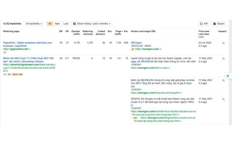Inspect the tieu-chuan-e-a-t backlink row
This screenshot has width=232, height=145.
(223, 99)
